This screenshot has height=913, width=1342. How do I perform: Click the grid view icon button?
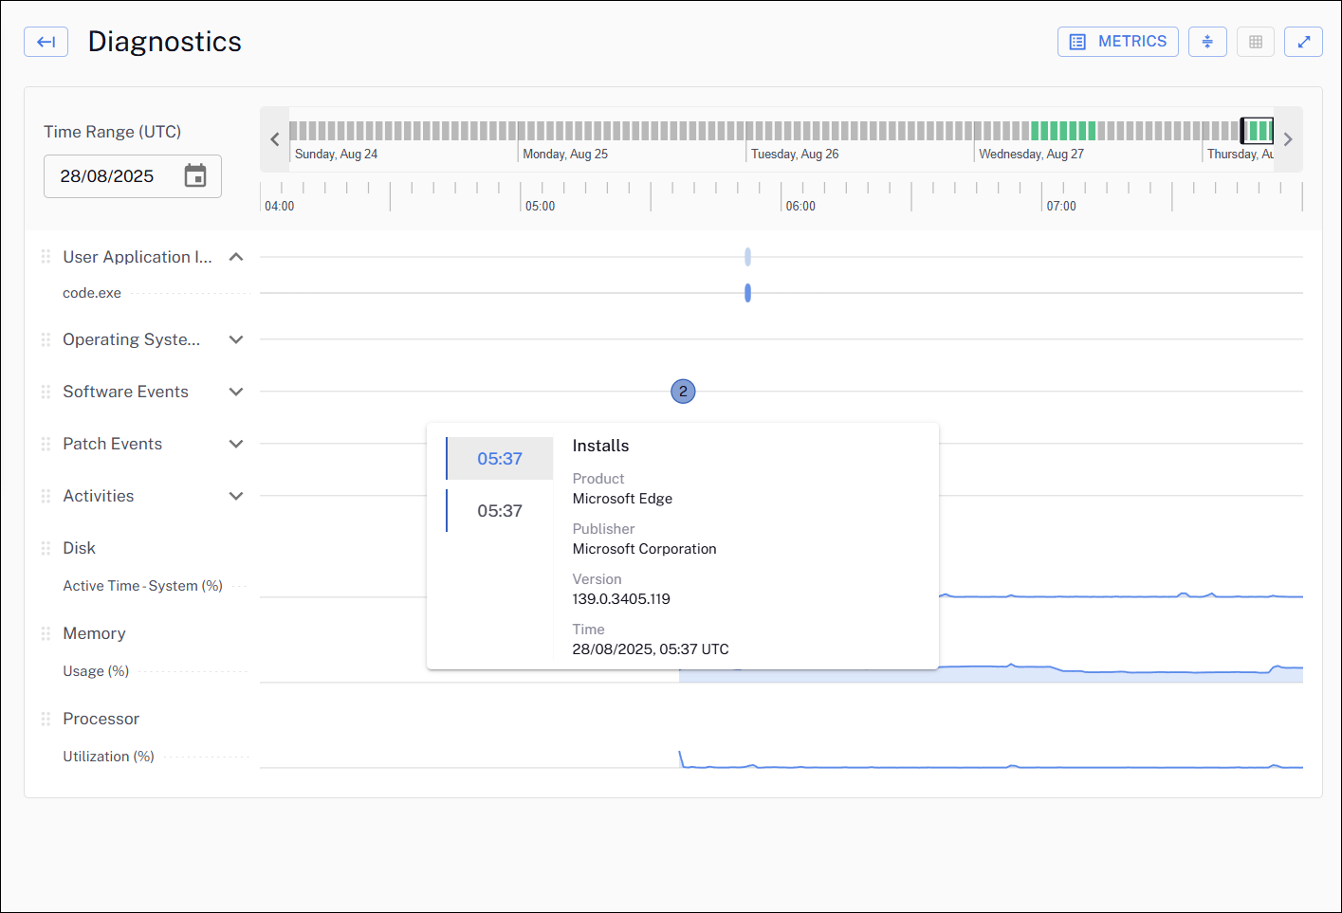[x=1255, y=42]
